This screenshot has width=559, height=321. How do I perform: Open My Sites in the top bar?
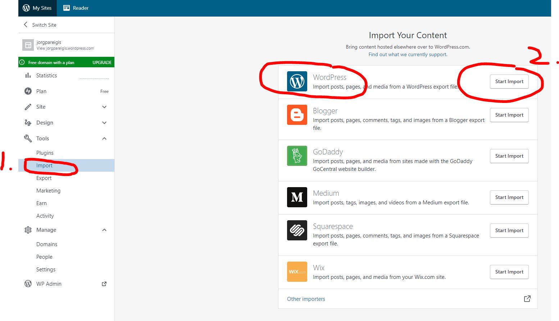(x=37, y=8)
